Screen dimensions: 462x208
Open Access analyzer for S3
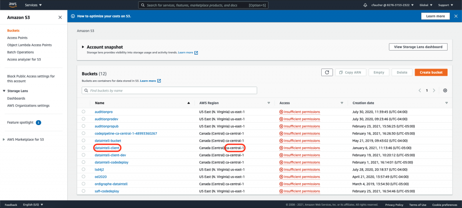(24, 60)
